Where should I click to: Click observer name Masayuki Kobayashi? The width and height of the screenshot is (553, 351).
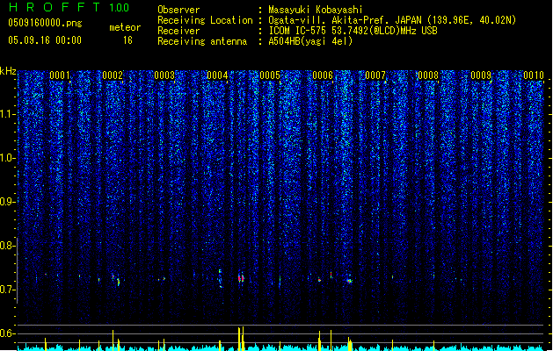pos(316,10)
